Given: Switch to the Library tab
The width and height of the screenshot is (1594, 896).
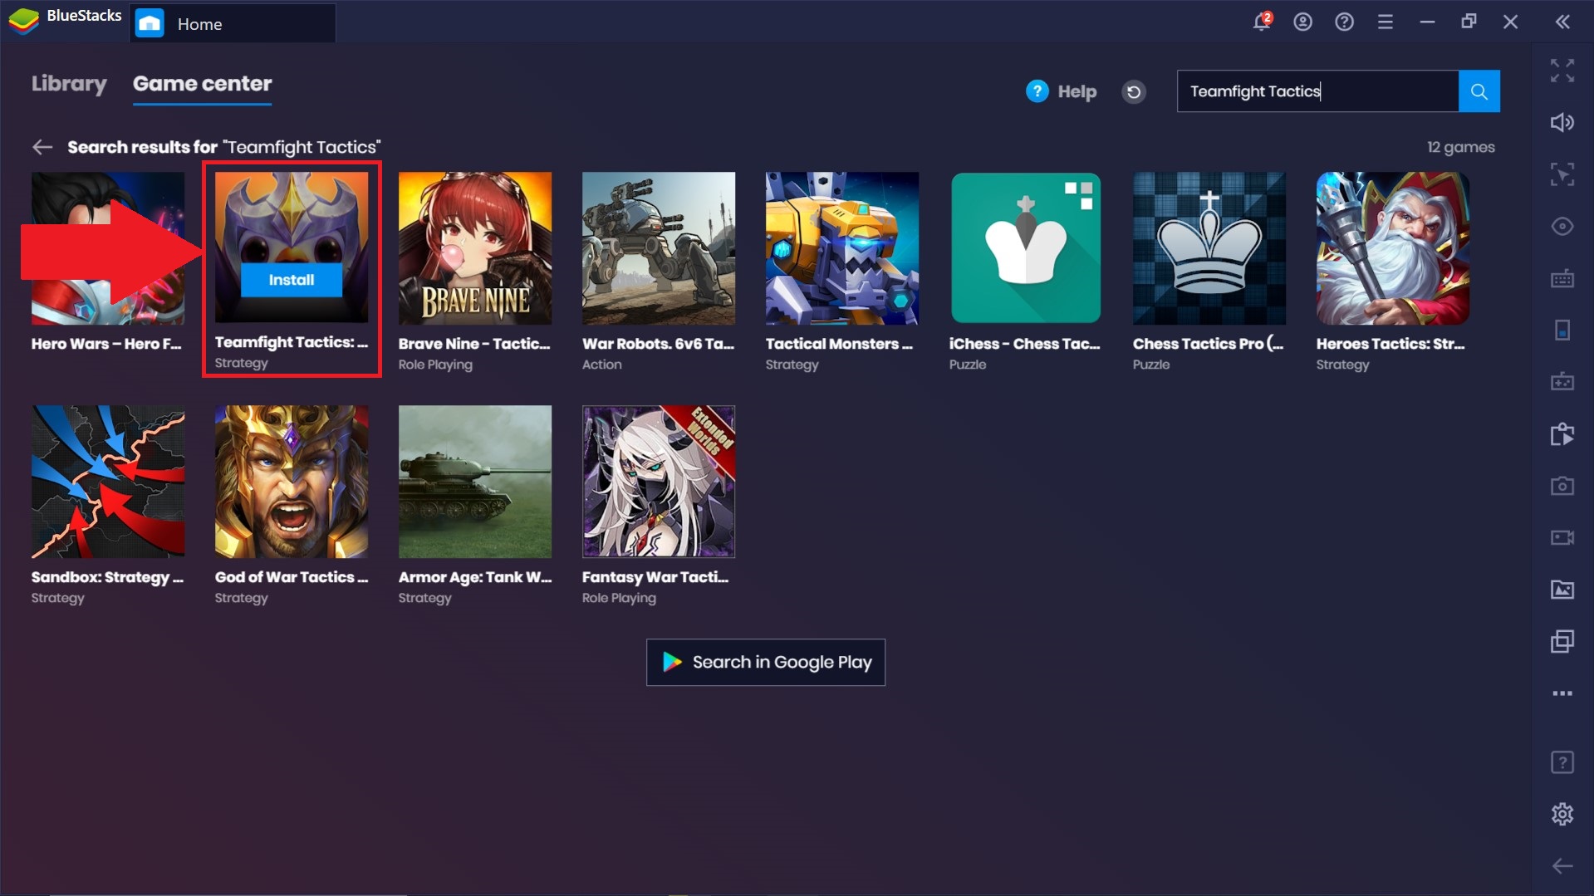Looking at the screenshot, I should [x=69, y=84].
